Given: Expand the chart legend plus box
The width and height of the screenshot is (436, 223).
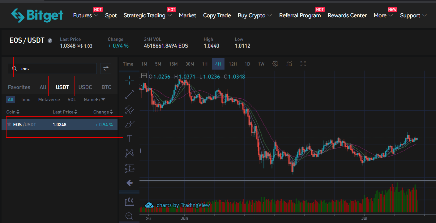Looking at the screenshot, I should pos(144,75).
